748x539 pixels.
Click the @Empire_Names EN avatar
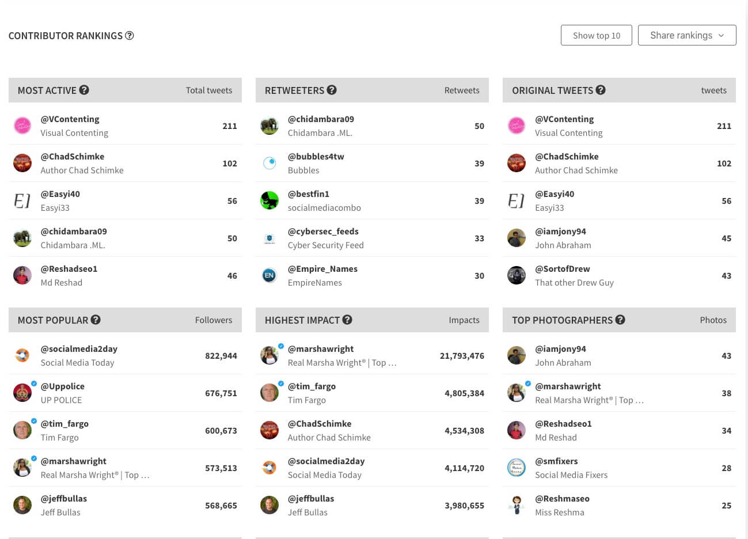[x=269, y=276]
